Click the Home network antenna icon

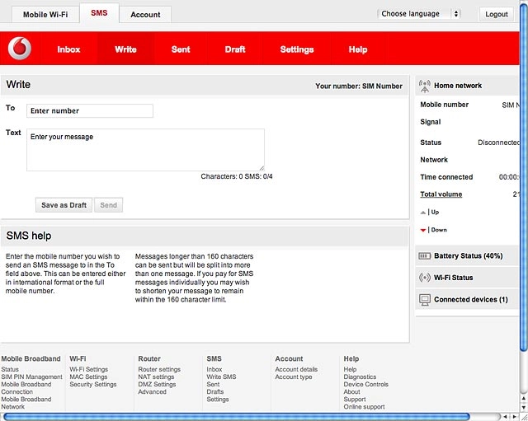(425, 87)
